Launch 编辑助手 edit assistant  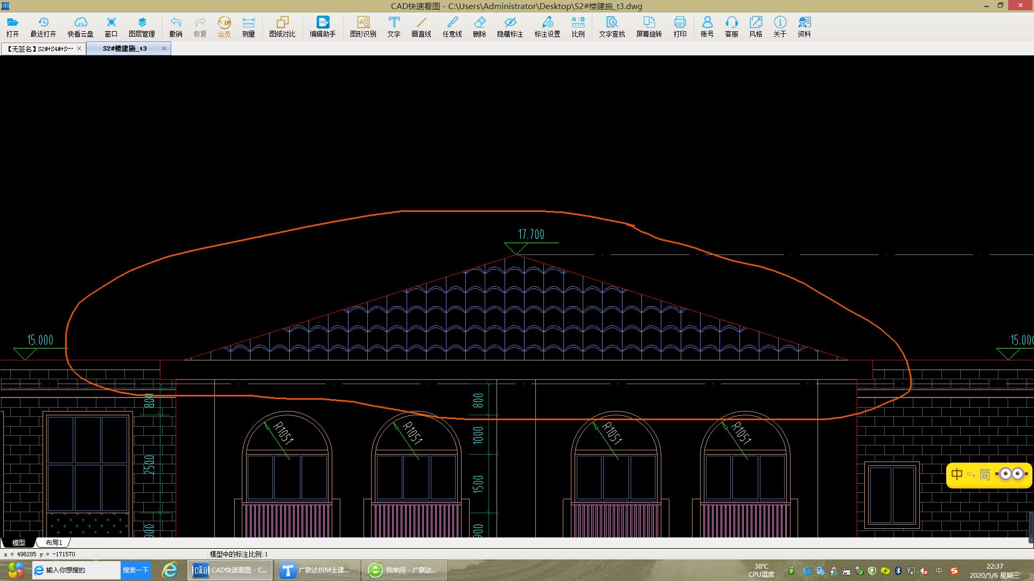coord(323,27)
